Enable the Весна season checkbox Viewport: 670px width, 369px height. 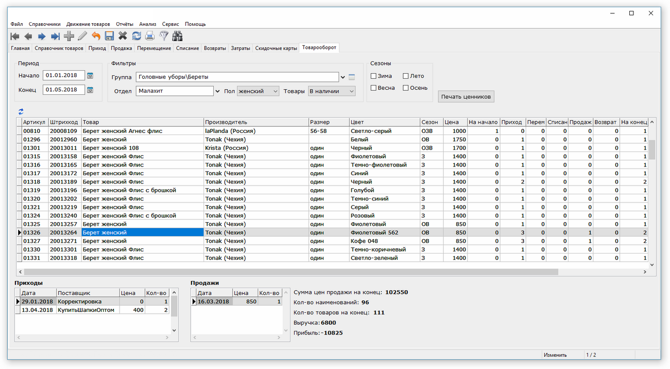click(x=374, y=88)
